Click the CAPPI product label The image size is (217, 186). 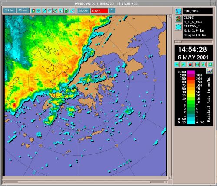click(x=189, y=18)
